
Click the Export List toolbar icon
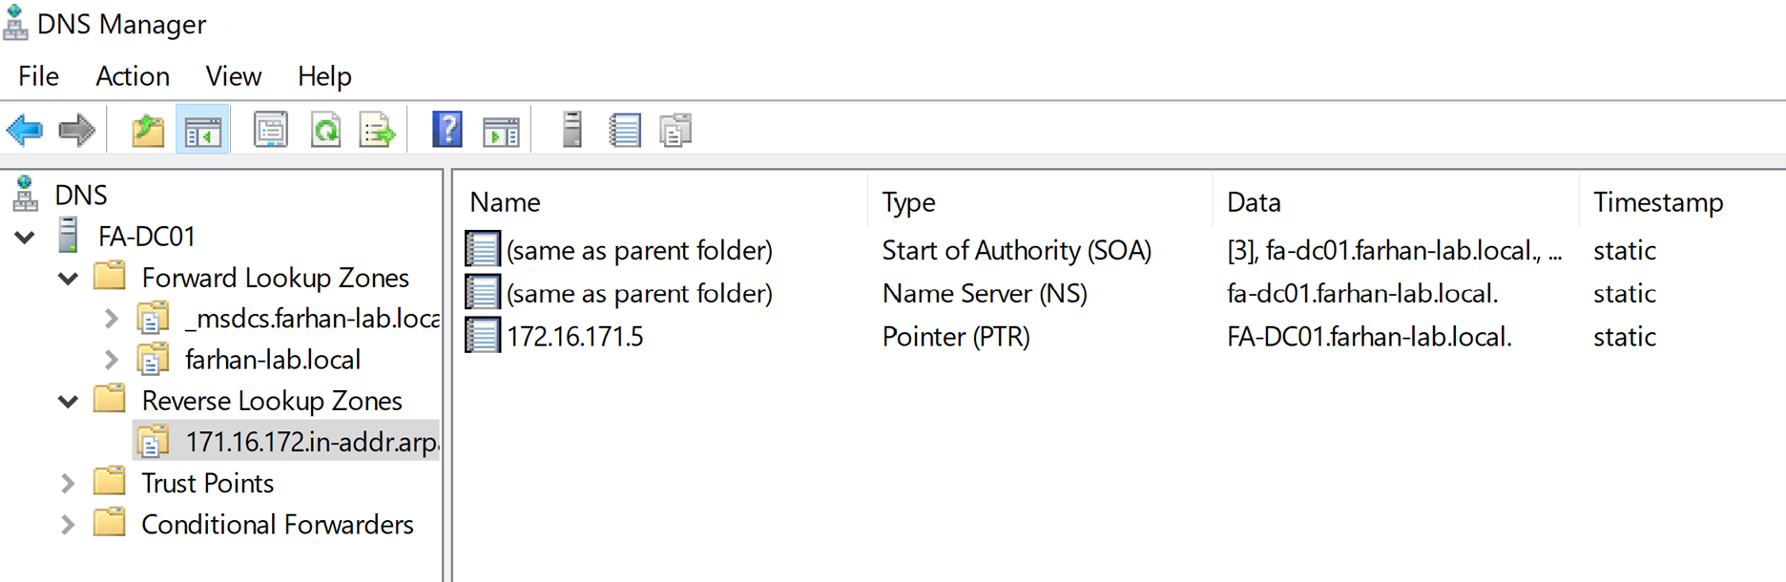[378, 130]
